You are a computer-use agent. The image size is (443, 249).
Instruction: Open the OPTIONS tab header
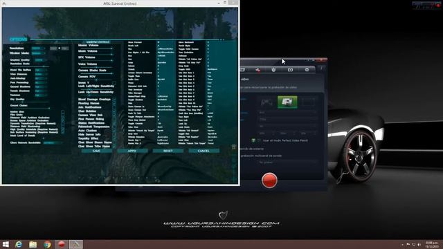click(19, 39)
